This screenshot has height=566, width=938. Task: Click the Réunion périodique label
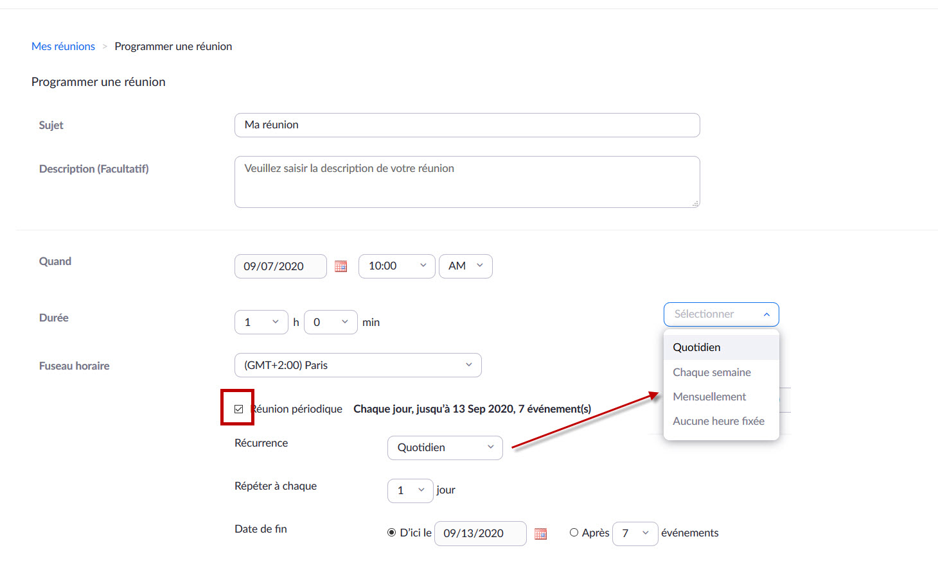point(296,409)
